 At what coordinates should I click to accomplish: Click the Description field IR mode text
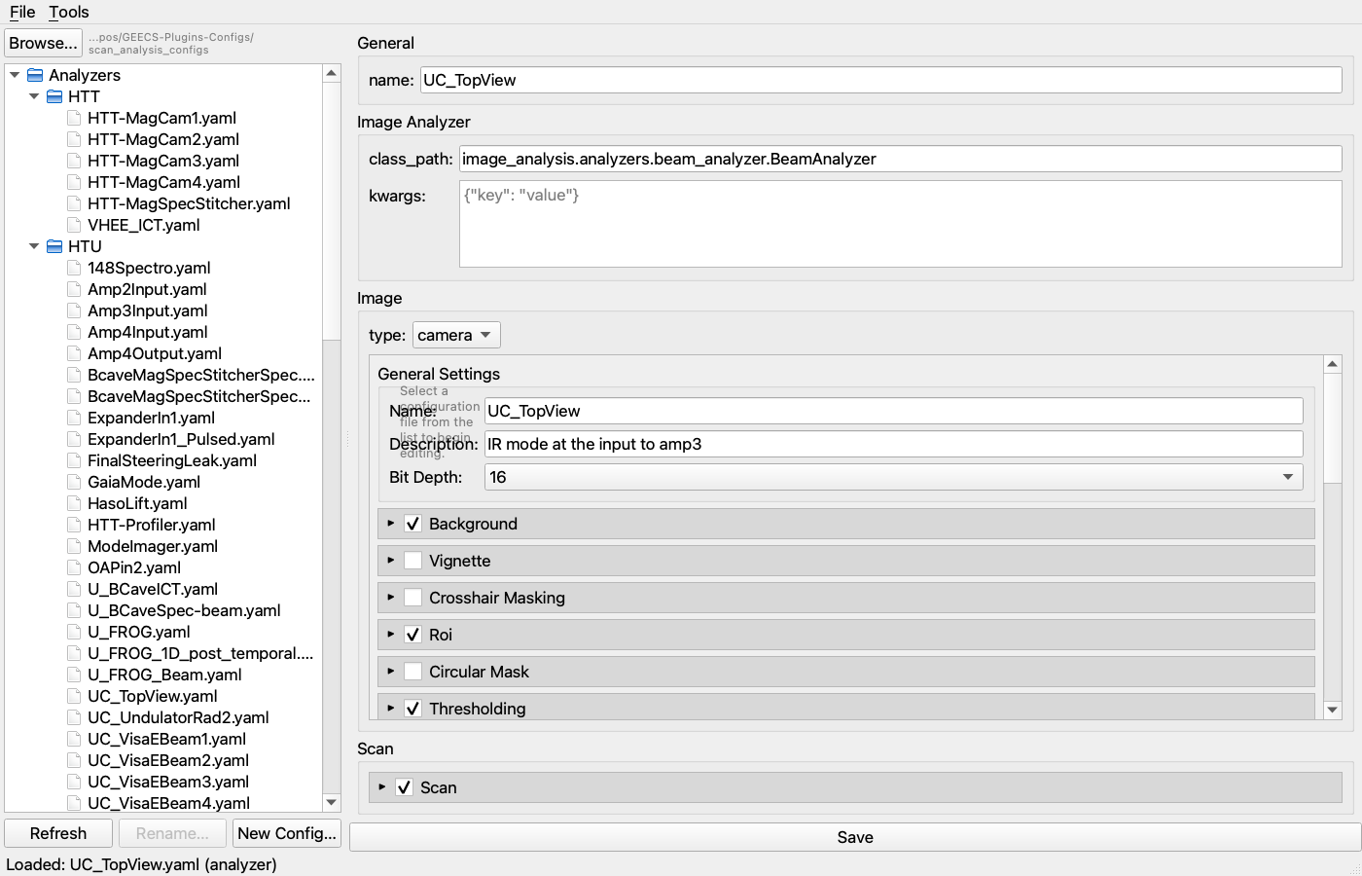coord(893,444)
